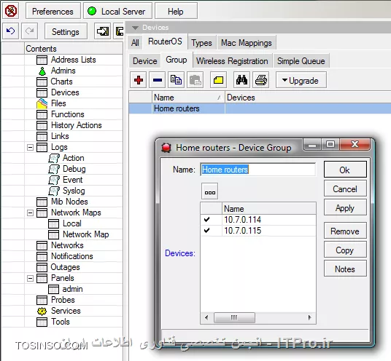Open the Local network map item

point(72,223)
